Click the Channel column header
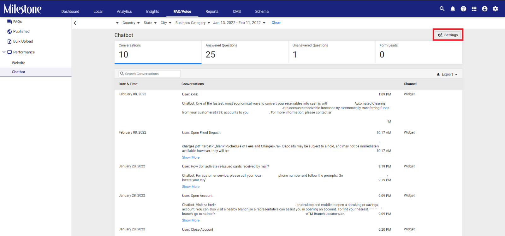The height and width of the screenshot is (236, 505). [x=410, y=84]
